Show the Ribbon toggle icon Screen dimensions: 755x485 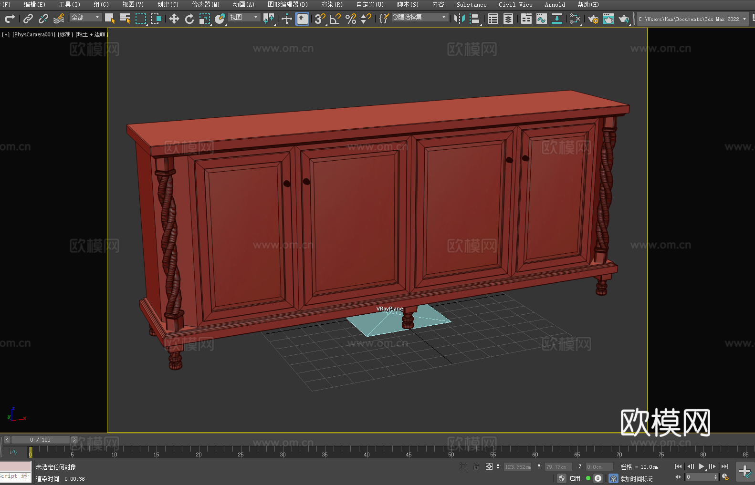click(x=526, y=19)
